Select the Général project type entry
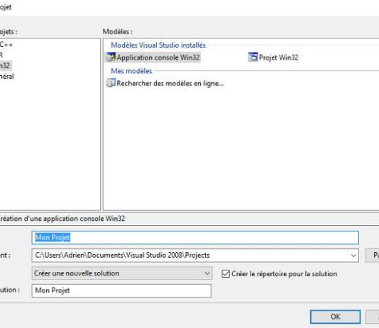Screen dimensions: 379x328 coord(7,77)
